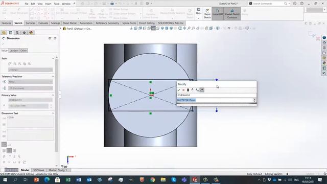This screenshot has height=184, width=327.
Task: Toggle Shaded Sketch Contours
Action: coord(232,14)
